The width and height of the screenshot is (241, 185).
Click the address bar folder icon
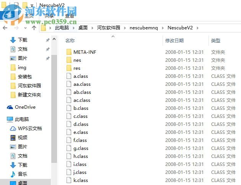click(44, 28)
